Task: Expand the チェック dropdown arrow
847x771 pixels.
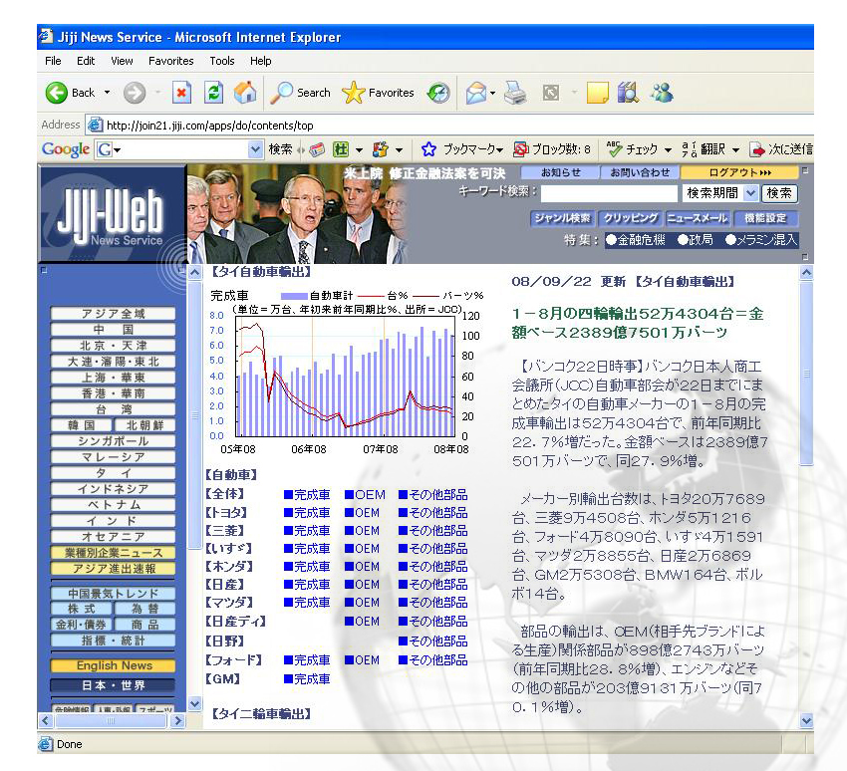Action: click(x=669, y=149)
